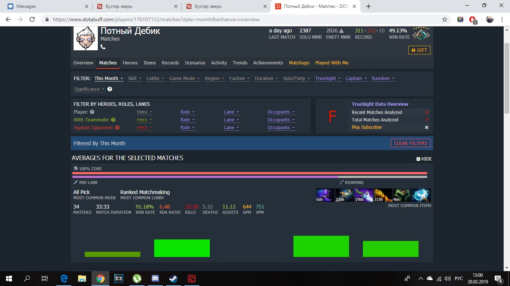Click the browser address bar URL
510x286 pixels.
(156, 19)
